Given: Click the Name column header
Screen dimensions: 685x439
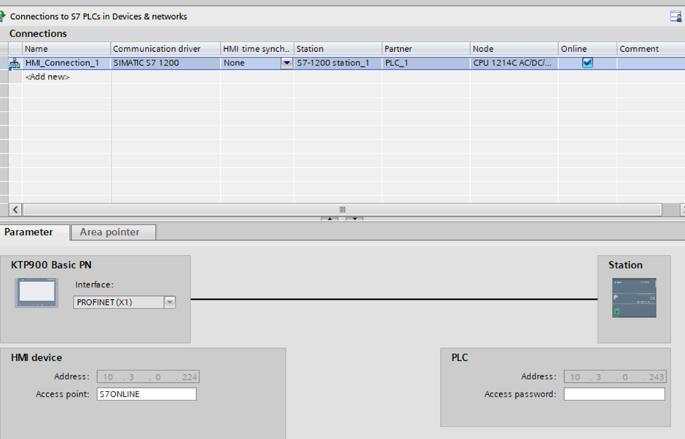Looking at the screenshot, I should pyautogui.click(x=66, y=49).
